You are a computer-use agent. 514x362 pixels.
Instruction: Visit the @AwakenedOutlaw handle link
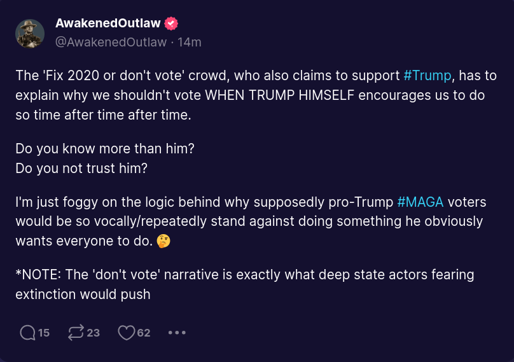111,42
